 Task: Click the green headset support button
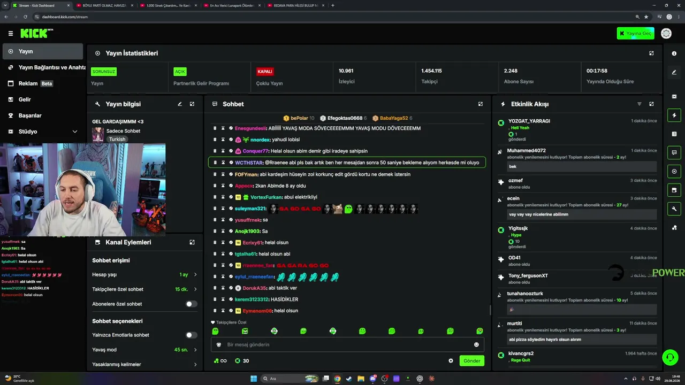669,357
